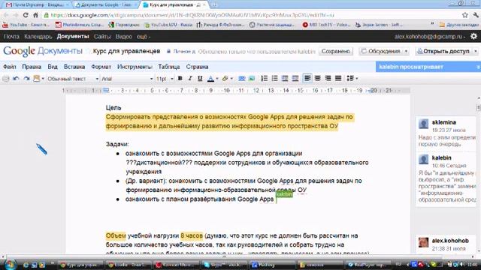Toggle underline formatting
The width and height of the screenshot is (481, 270).
[x=200, y=79]
